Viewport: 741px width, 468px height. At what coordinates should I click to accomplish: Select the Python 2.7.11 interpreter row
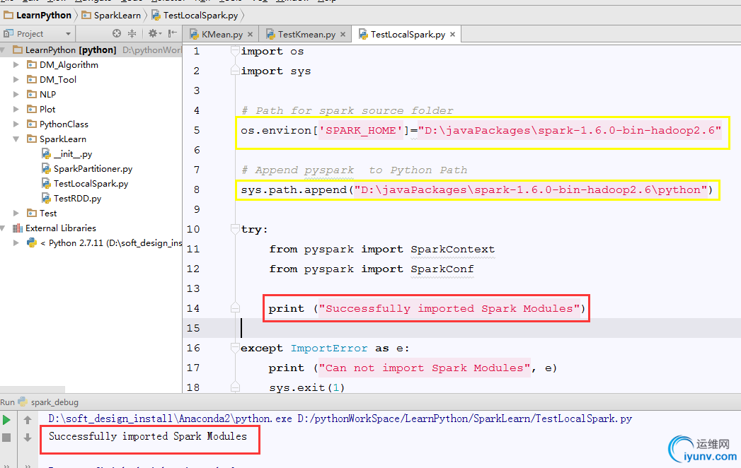point(91,243)
